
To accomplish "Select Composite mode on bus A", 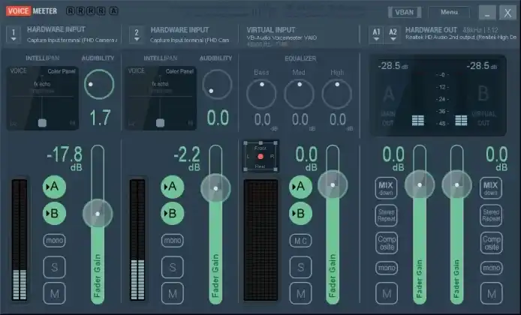I will 386,243.
